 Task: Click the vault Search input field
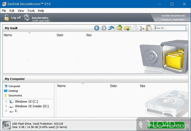pos(171,28)
